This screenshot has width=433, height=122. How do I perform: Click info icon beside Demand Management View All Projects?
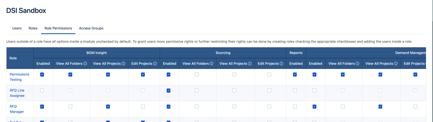click(x=396, y=64)
